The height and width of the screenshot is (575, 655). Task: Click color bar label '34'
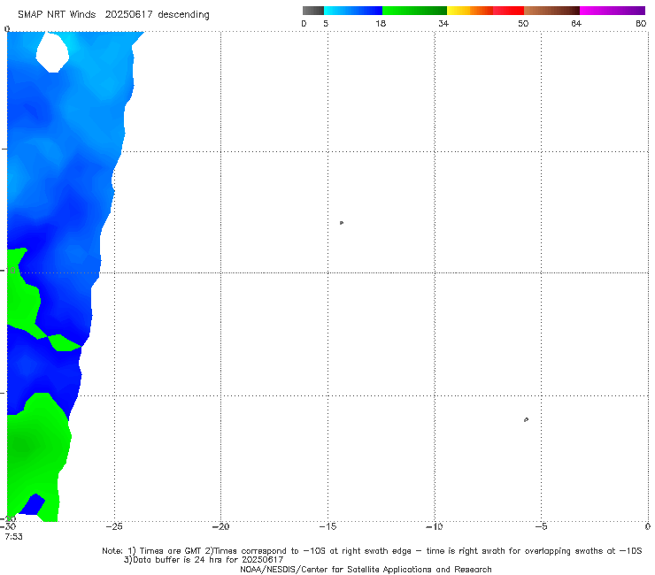pos(443,23)
